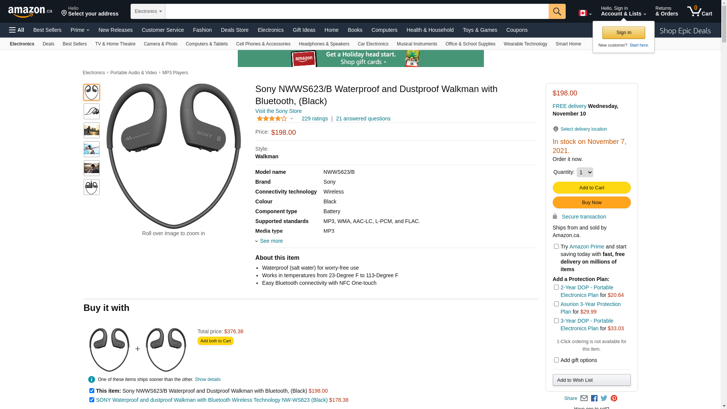Check the Amazon Prime trial checkbox

tap(556, 247)
